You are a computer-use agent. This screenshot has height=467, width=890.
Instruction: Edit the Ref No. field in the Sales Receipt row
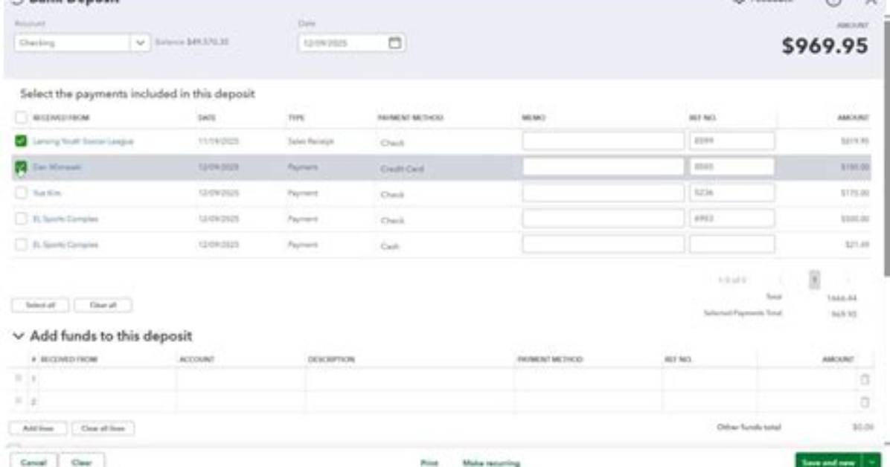point(731,141)
